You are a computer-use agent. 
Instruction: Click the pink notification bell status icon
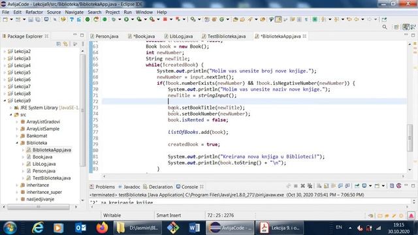(x=411, y=215)
